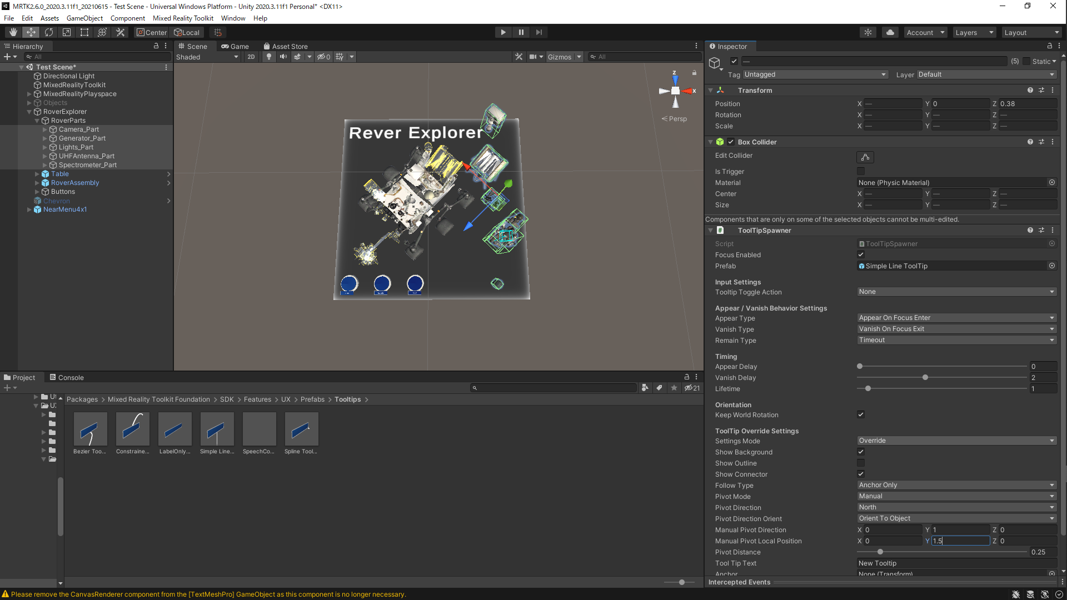Viewport: 1067px width, 600px height.
Task: Click Vanish Delay slider handle
Action: (925, 378)
